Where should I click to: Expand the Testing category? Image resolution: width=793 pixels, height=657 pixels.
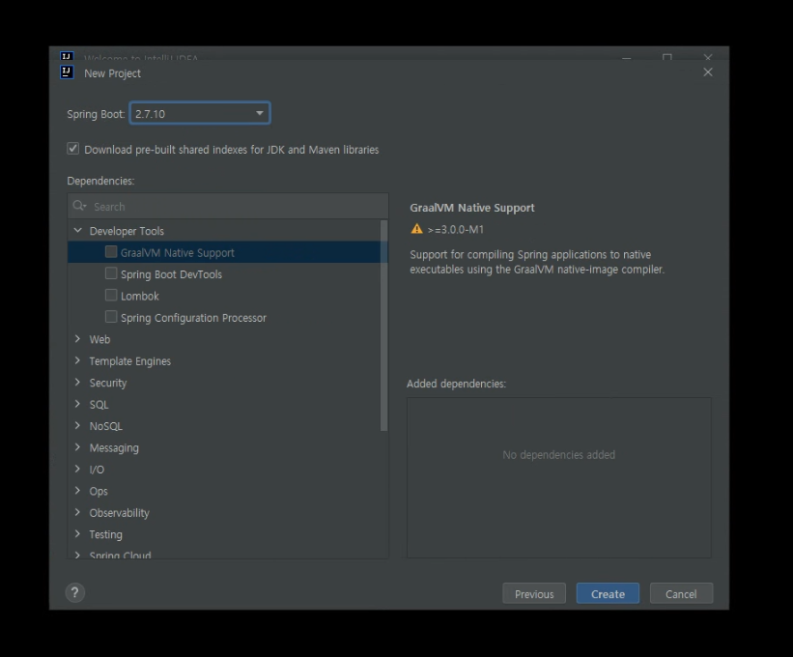tap(77, 534)
